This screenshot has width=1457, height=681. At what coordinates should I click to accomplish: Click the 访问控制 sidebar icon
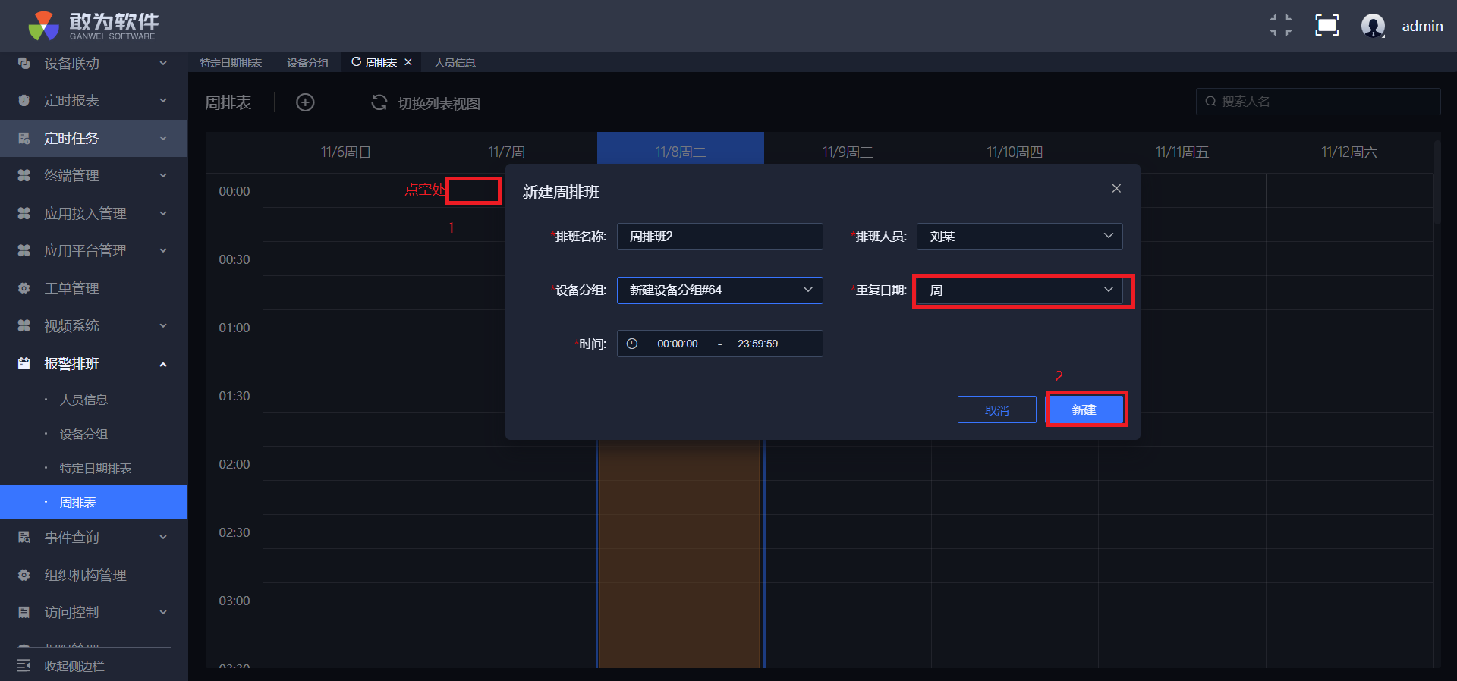(x=24, y=612)
